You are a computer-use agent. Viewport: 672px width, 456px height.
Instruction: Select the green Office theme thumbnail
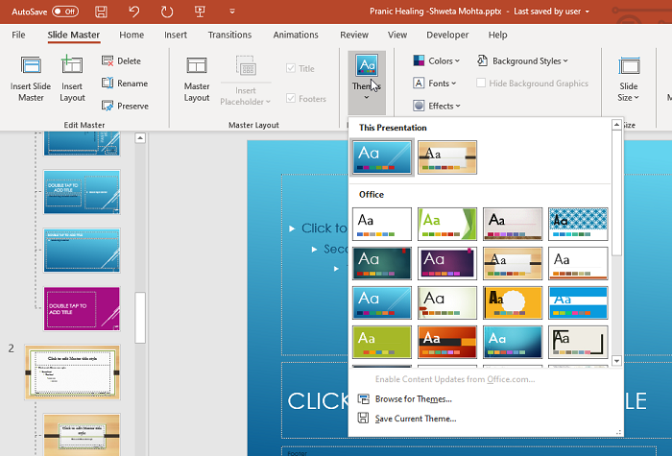point(381,342)
